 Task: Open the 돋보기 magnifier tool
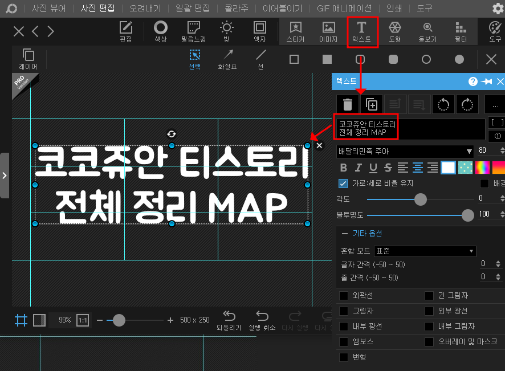click(427, 31)
